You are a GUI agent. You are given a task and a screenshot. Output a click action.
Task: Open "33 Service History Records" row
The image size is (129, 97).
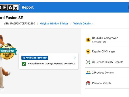(x=107, y=62)
